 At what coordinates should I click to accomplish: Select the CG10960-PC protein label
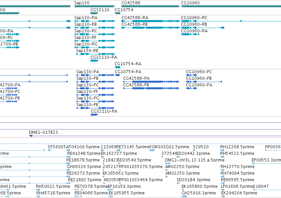[x=199, y=72]
